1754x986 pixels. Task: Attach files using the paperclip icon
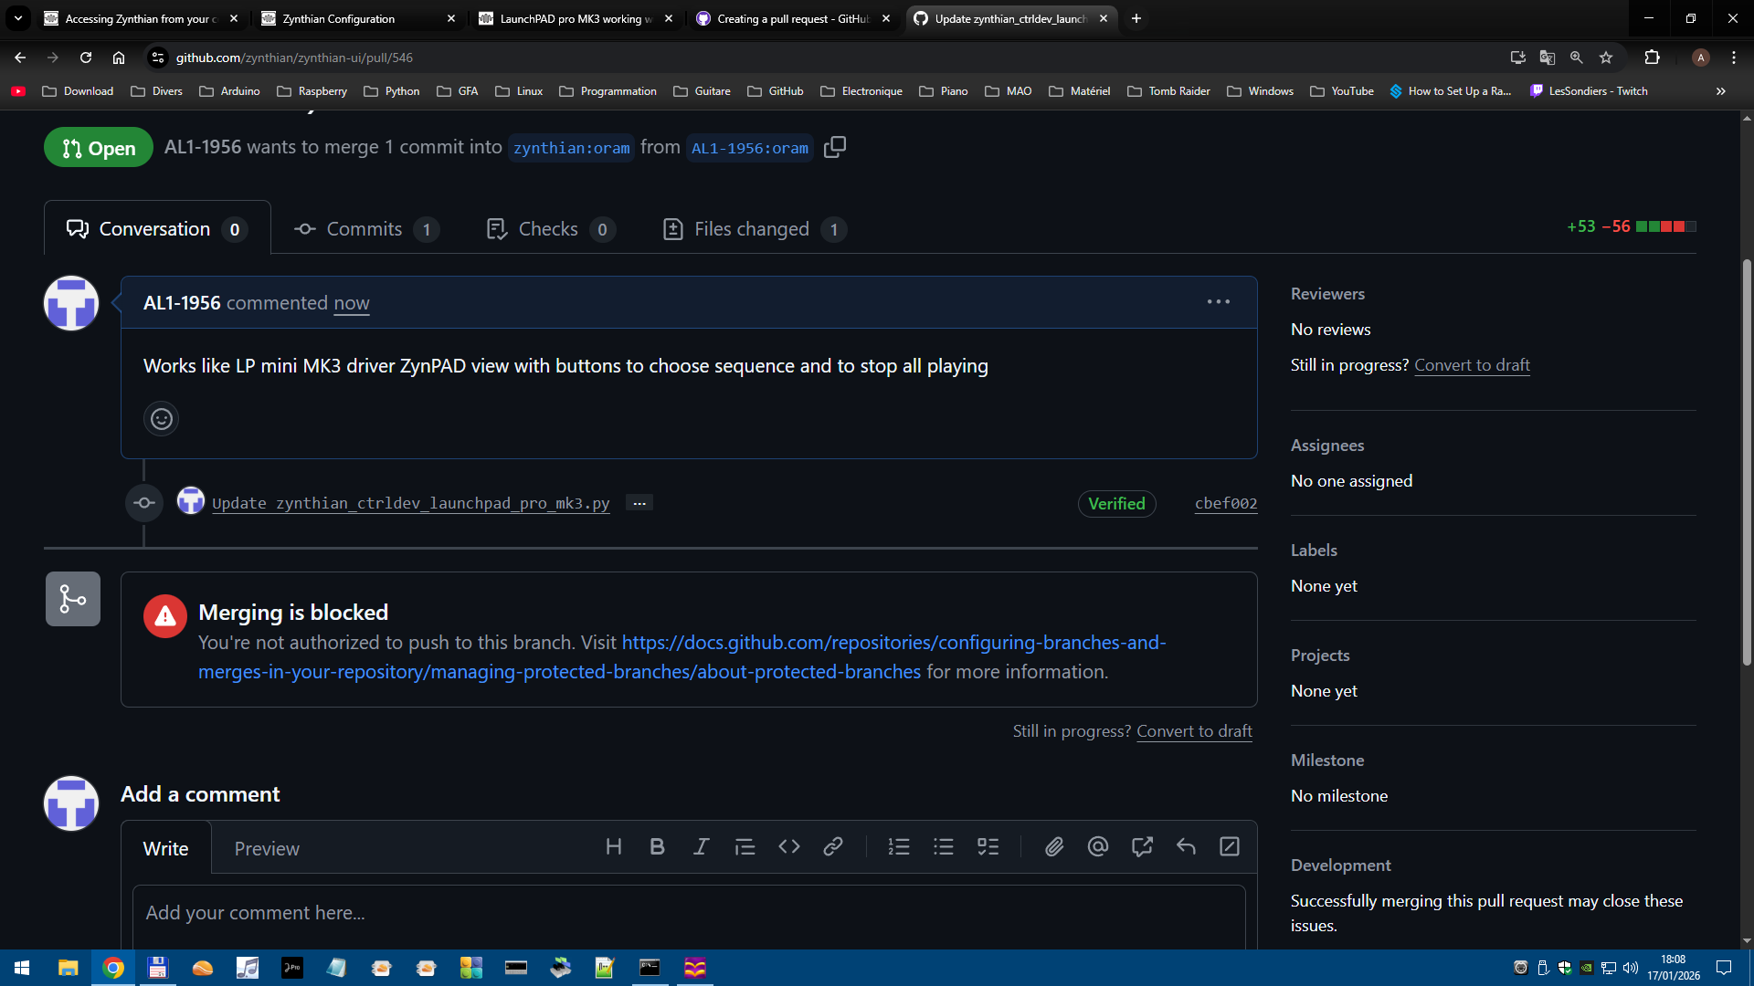point(1054,847)
